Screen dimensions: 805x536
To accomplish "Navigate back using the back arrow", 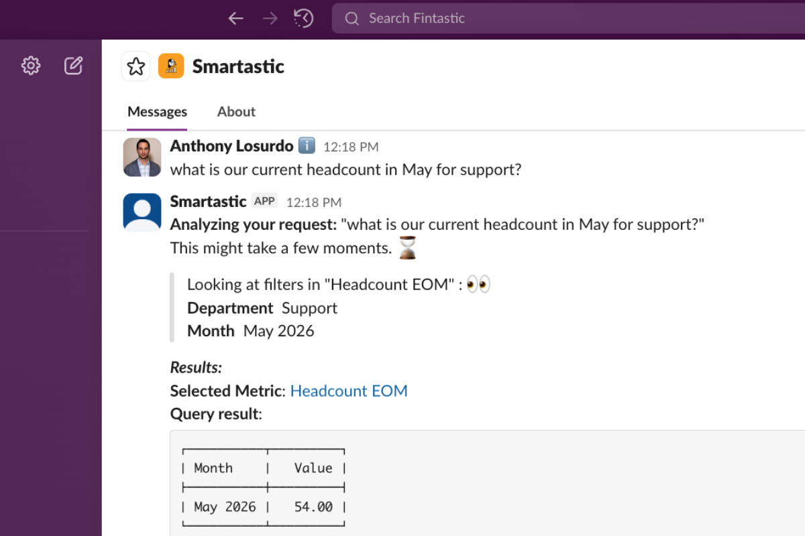I will click(235, 18).
